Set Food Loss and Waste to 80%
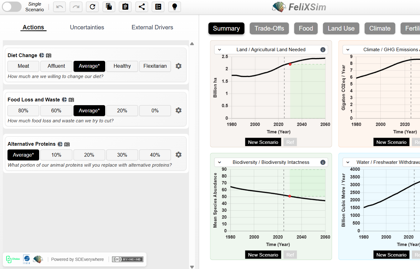Image resolution: width=420 pixels, height=269 pixels. click(23, 110)
